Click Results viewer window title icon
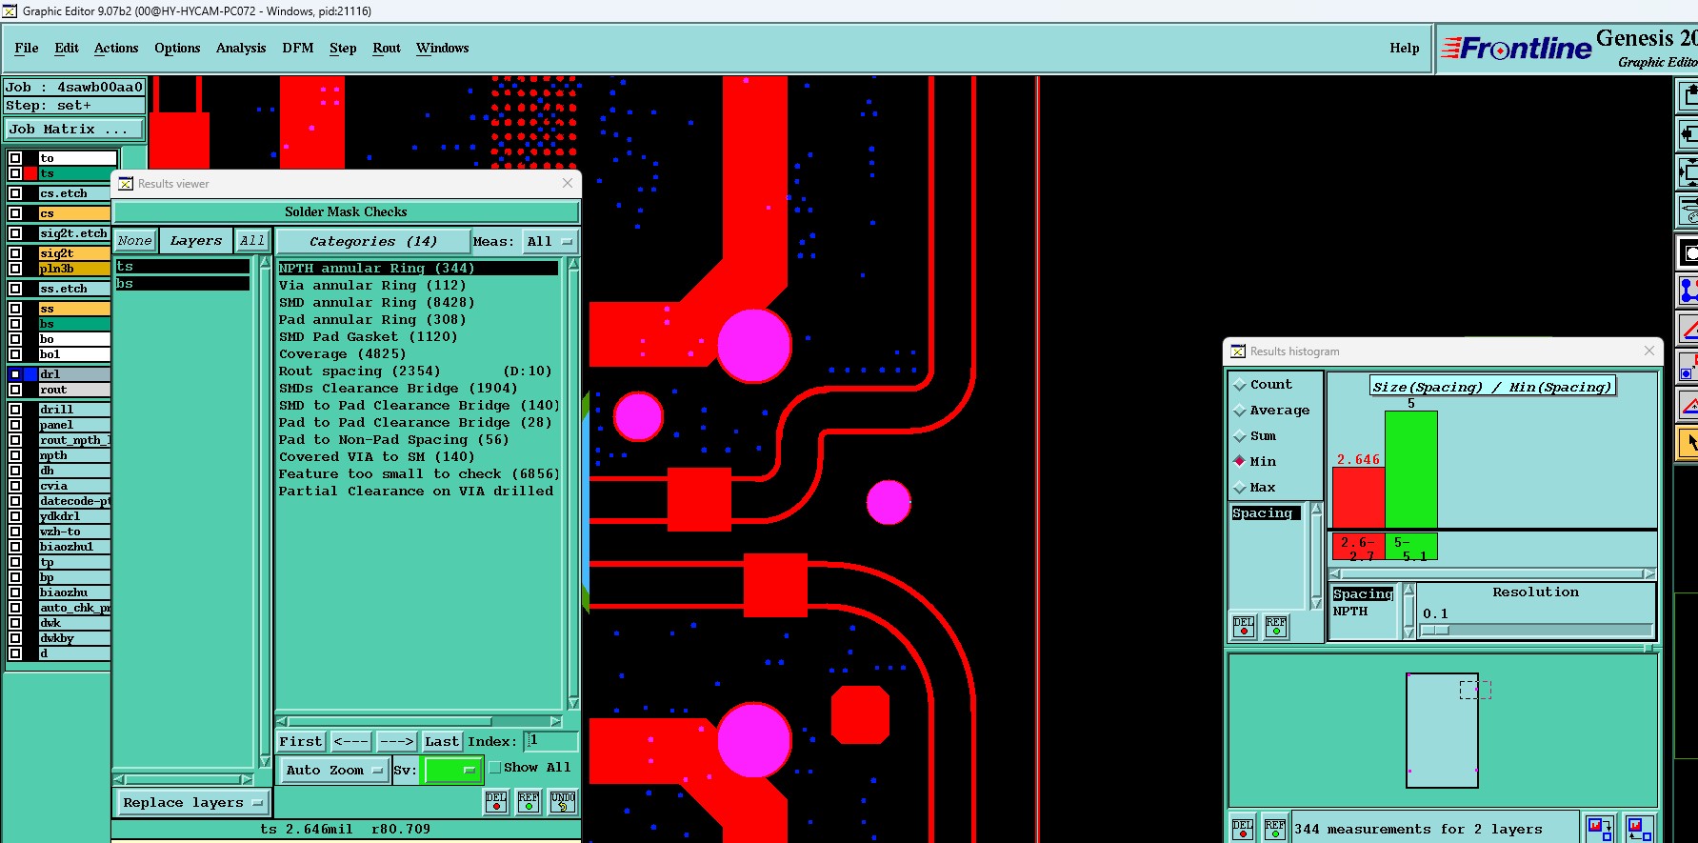Viewport: 1698px width, 843px height. tap(126, 184)
